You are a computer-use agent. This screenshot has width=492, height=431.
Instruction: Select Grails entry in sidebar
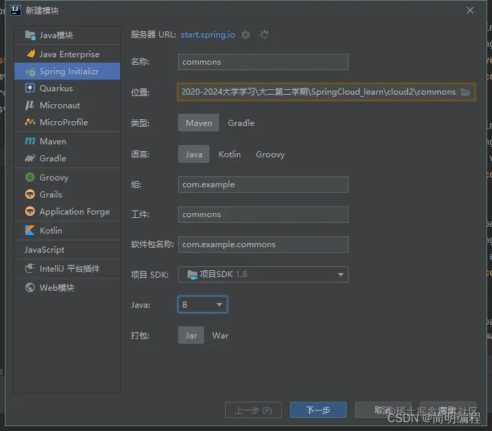[x=67, y=194]
